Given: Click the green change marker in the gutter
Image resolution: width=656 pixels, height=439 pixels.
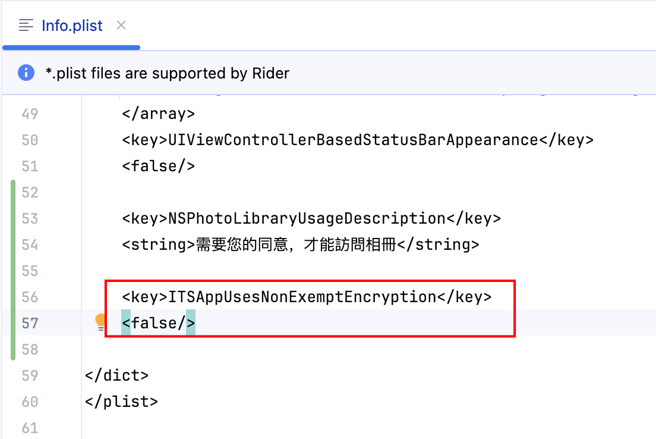Looking at the screenshot, I should [x=13, y=271].
